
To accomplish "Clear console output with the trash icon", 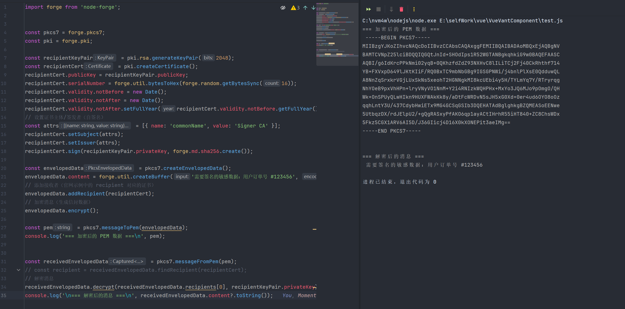I will click(x=401, y=9).
